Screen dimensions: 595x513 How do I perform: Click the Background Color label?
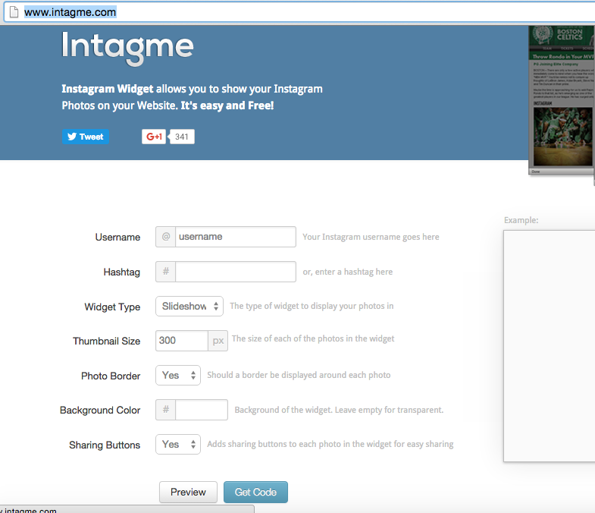100,411
